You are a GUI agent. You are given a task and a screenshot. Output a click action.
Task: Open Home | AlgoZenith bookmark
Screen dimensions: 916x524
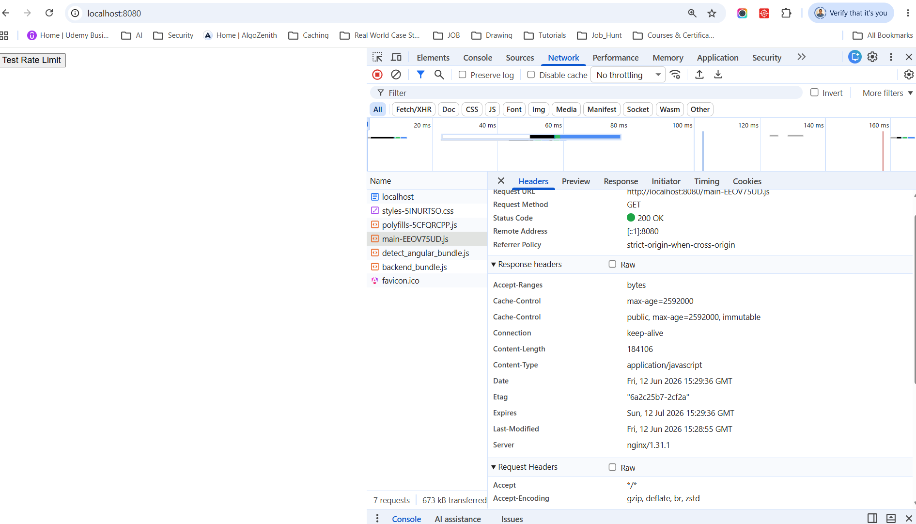click(x=240, y=35)
